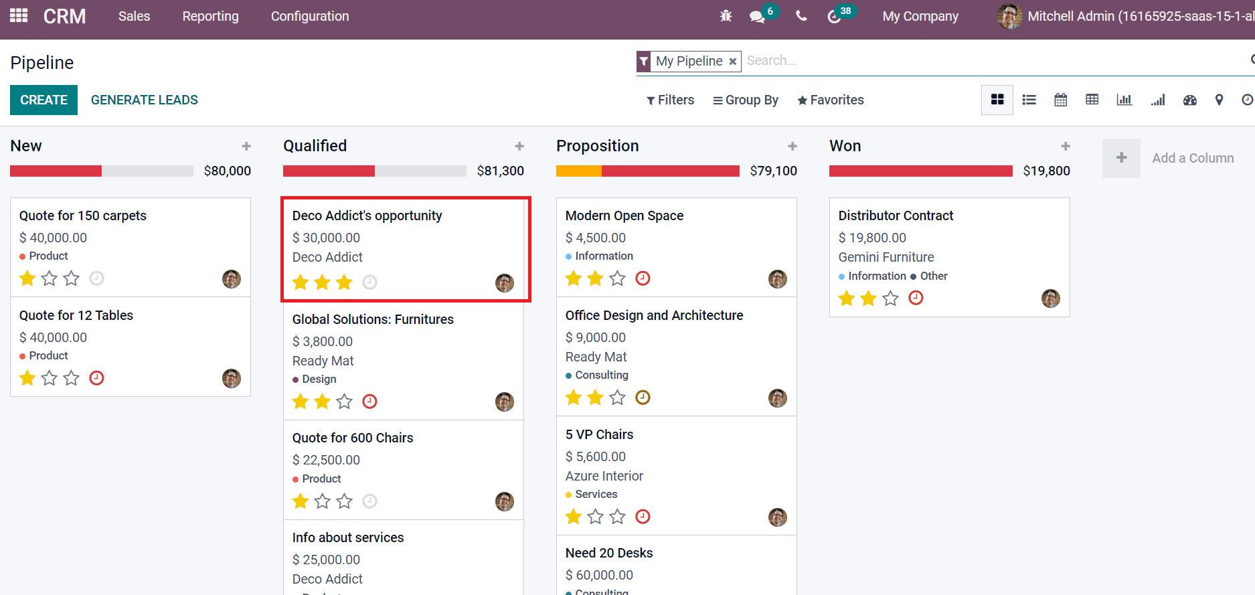Screen dimensions: 1255x595
Task: Set third star on Global Solutions: Furnitures
Action: 345,401
